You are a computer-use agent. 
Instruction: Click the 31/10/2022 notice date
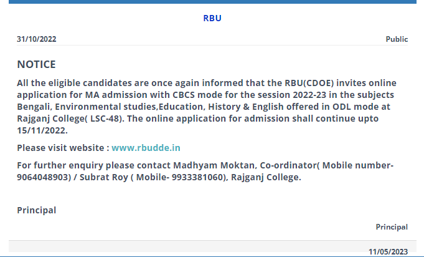(36, 39)
